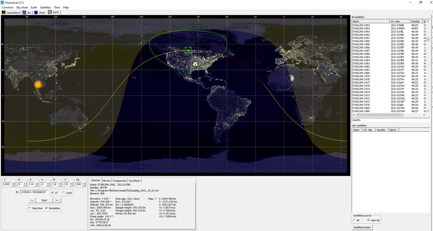Click the Heavensat app icon in title bar
The height and width of the screenshot is (231, 433).
(3, 2)
